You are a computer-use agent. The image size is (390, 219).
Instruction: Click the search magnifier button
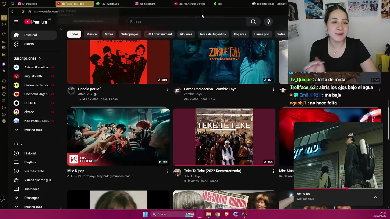[x=253, y=22]
